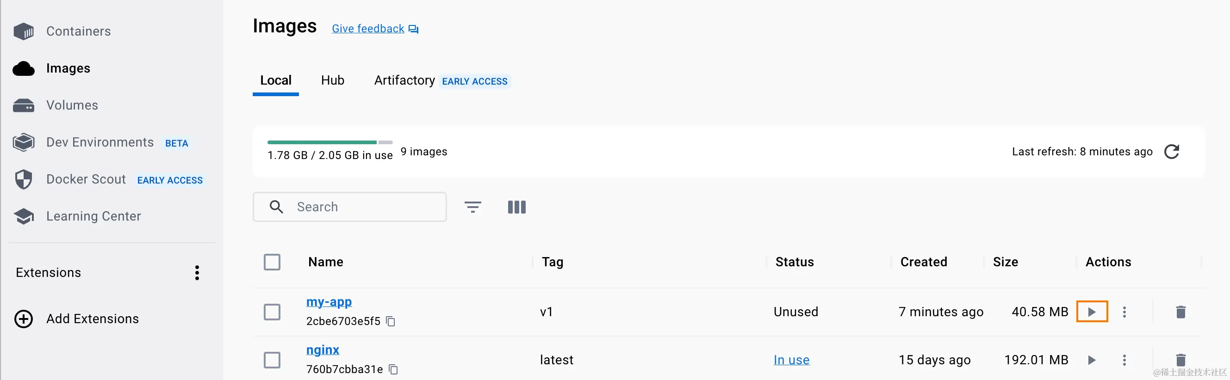This screenshot has height=380, width=1230.
Task: Open the nginx In use link
Action: point(791,360)
